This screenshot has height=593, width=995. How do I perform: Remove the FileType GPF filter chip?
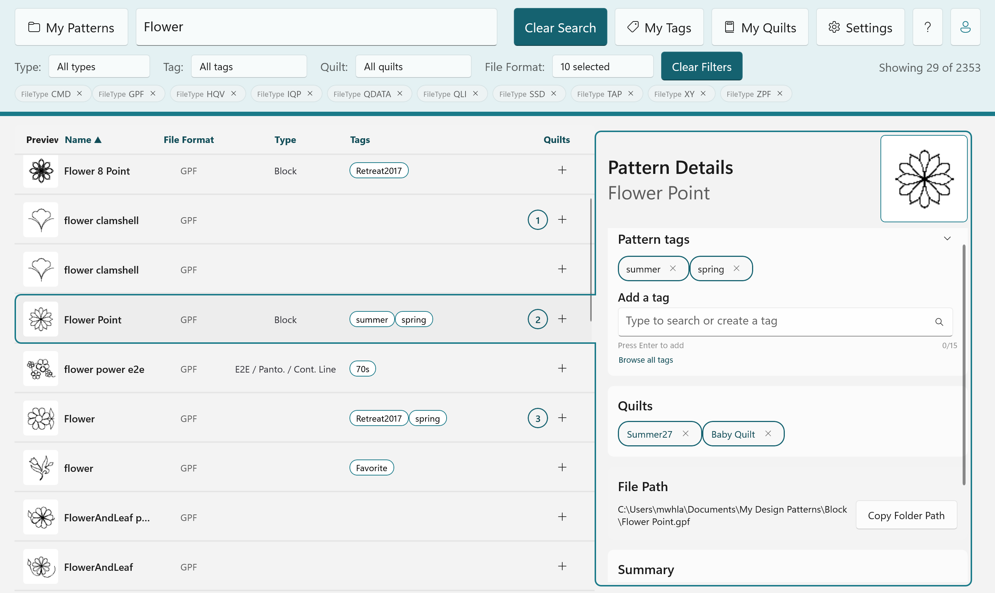(153, 93)
